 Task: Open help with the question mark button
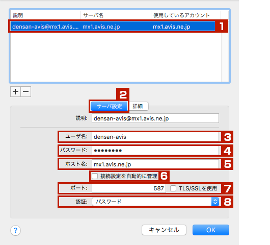point(15,230)
